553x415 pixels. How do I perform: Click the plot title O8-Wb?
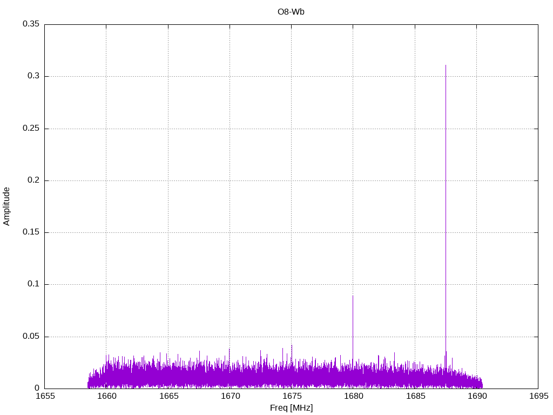click(x=291, y=12)
